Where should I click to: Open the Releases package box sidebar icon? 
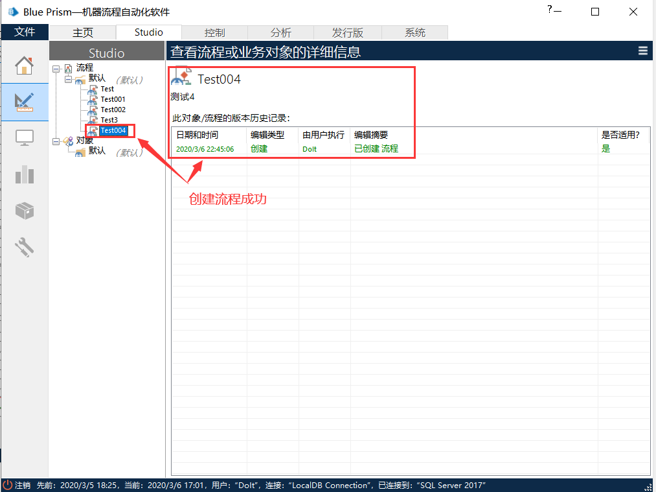(24, 211)
